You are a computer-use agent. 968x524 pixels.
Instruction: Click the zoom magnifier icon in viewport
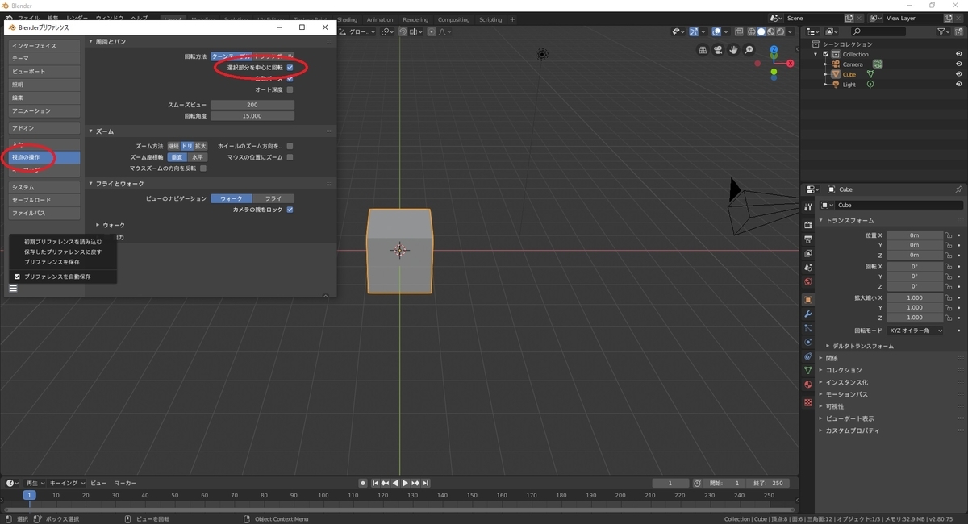(x=749, y=50)
